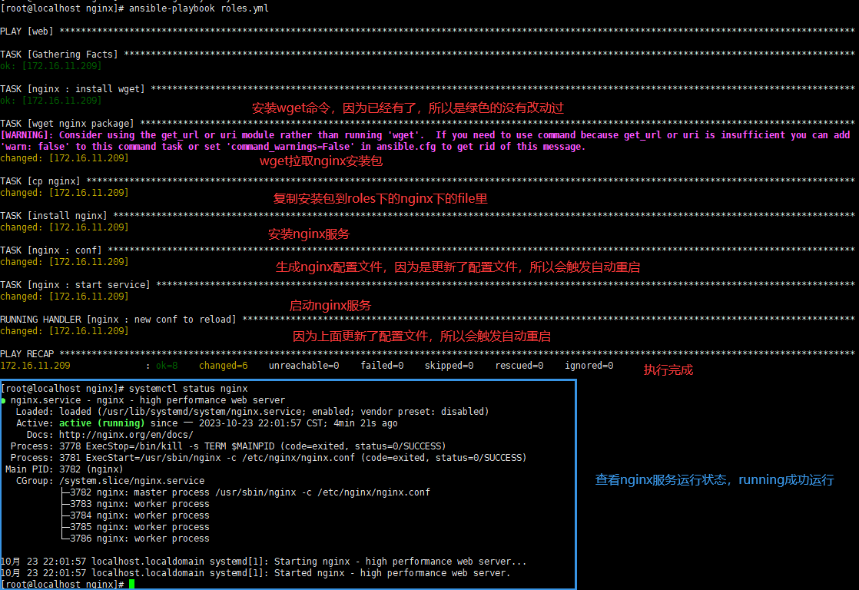Click 'CGroup: /system.slice/nginx.service' line
The image size is (859, 590).
[x=110, y=480]
